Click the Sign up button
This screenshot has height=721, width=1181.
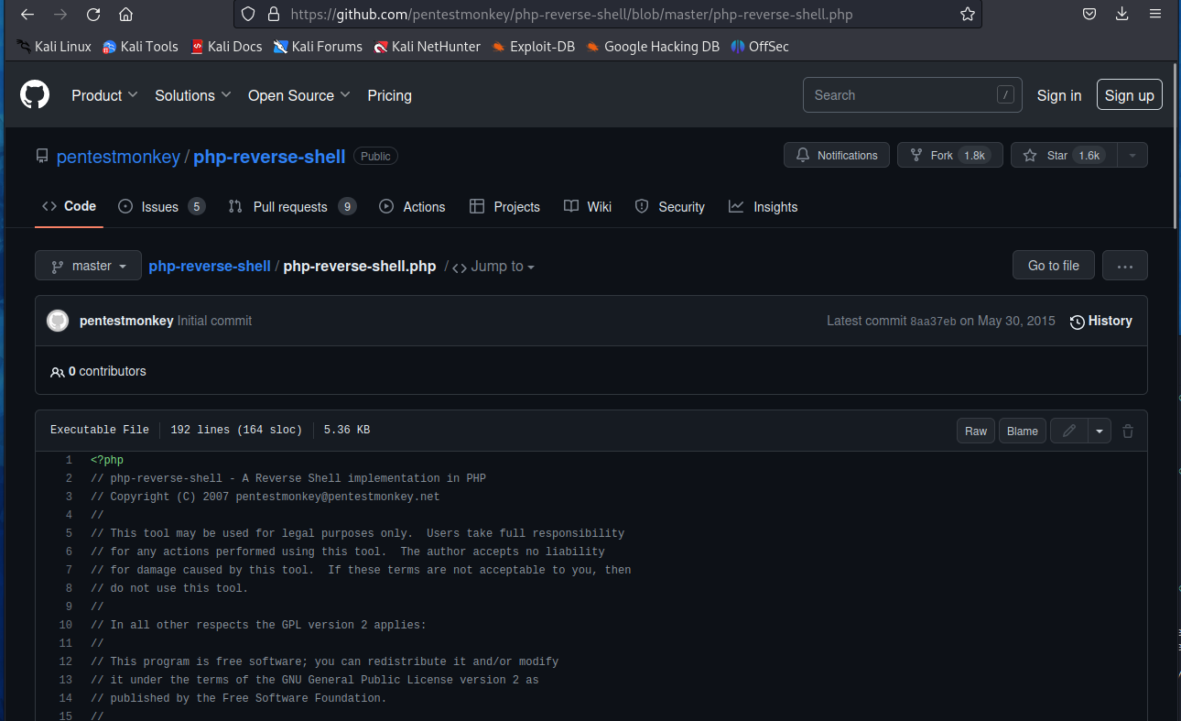click(x=1129, y=95)
